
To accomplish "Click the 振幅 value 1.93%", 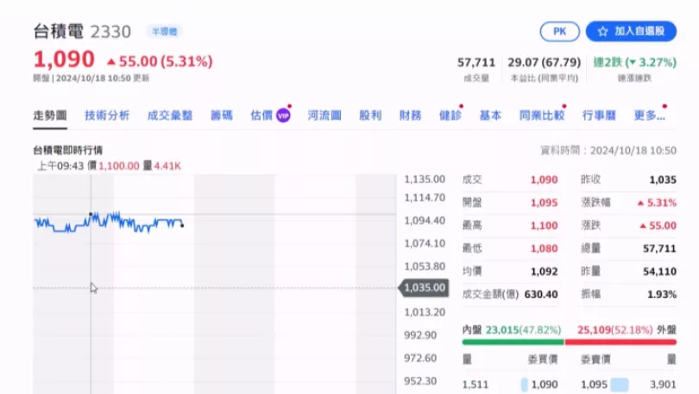I will (662, 295).
